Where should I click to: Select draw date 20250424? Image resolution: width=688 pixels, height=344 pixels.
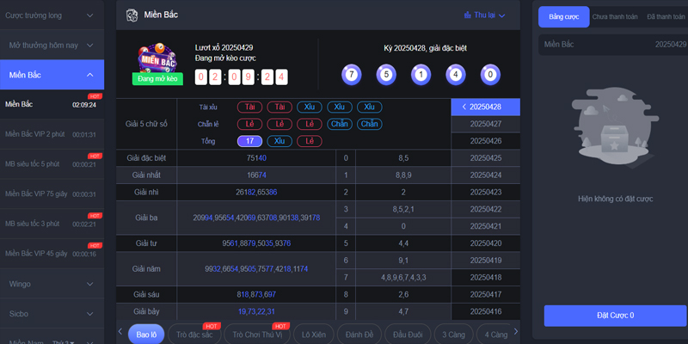(486, 175)
